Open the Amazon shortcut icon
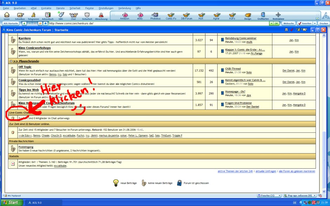Viewport: 330px width, 206px height. point(125,15)
